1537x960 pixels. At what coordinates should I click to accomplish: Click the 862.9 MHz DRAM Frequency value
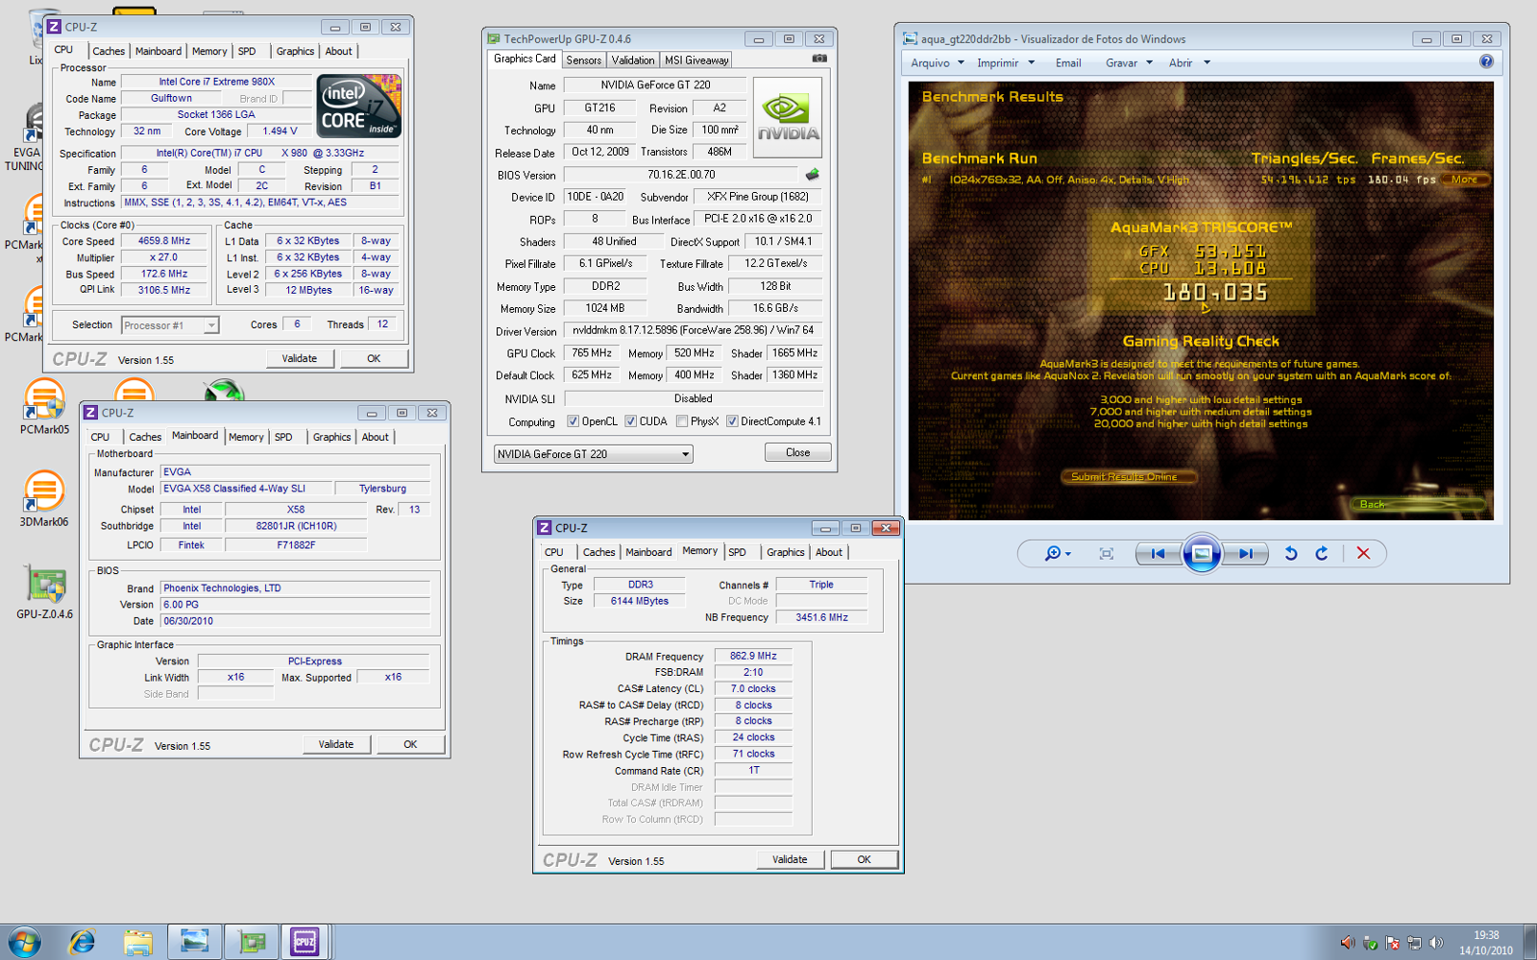[753, 657]
